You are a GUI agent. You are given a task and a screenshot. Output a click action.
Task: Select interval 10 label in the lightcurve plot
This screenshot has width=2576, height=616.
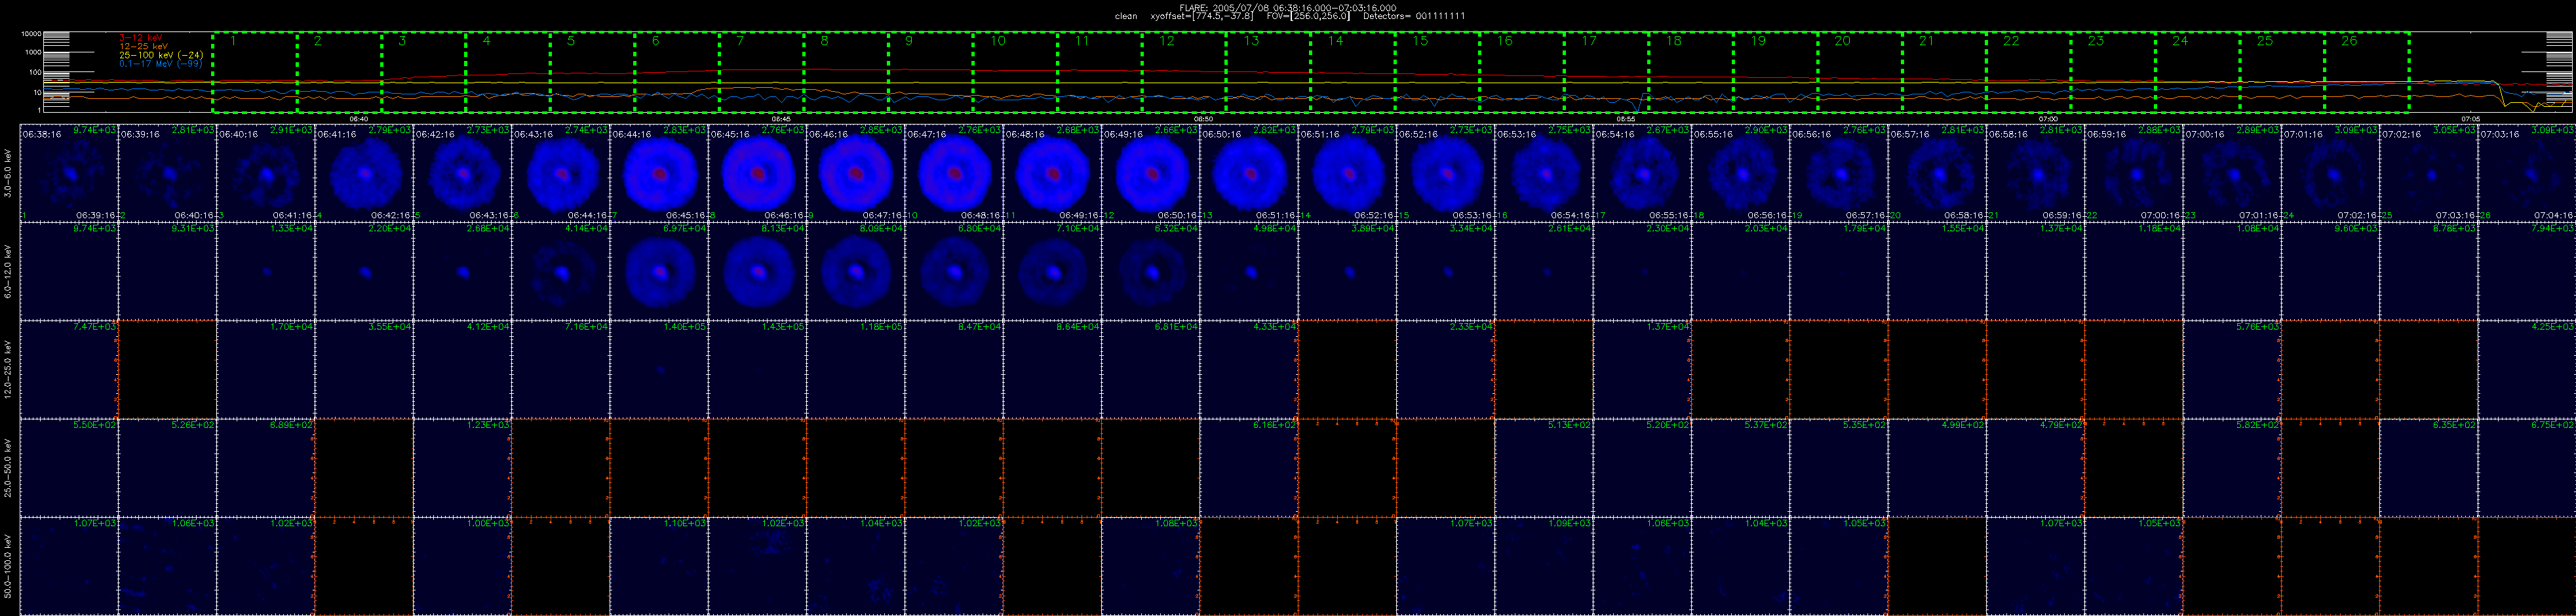point(998,41)
